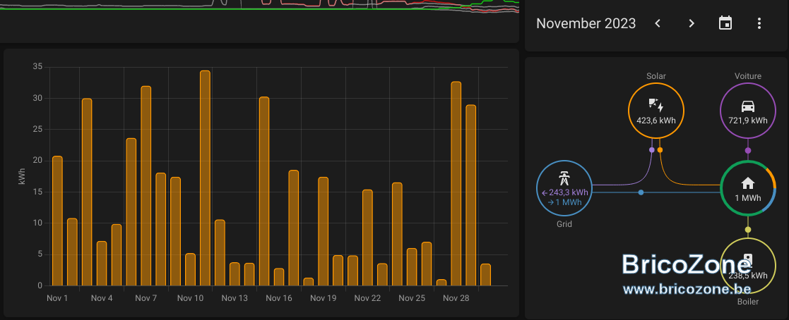This screenshot has width=789, height=320.
Task: Go to the previous month with left chevron
Action: click(x=657, y=23)
